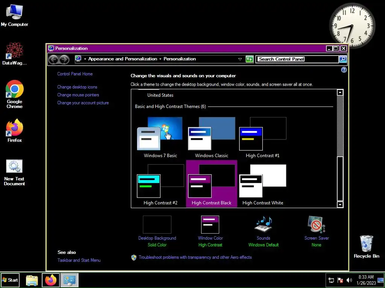
Task: Open the Desktop Background icon
Action: [157, 224]
